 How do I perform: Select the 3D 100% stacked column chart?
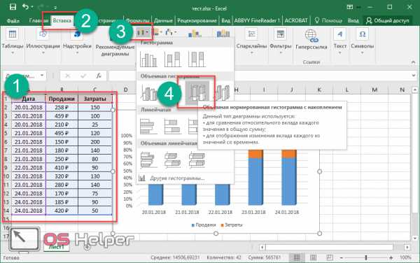click(x=197, y=93)
